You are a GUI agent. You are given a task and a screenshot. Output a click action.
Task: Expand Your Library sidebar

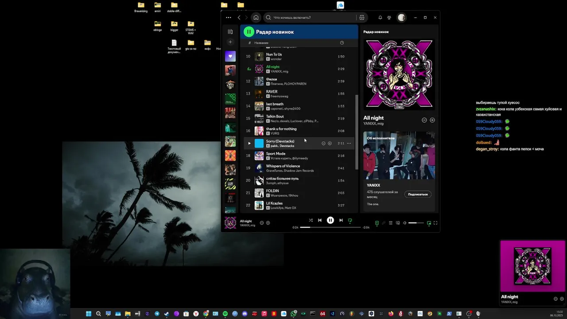click(230, 32)
